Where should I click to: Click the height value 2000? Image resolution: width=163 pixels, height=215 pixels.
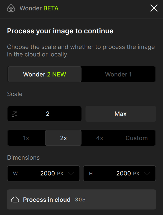click(123, 173)
